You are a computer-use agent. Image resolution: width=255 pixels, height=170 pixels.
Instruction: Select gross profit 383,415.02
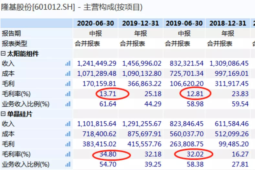pos(100,144)
